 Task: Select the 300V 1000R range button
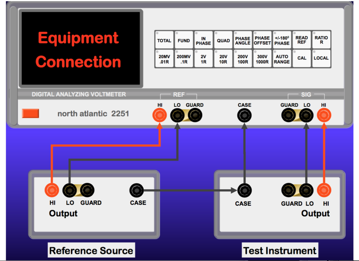(262, 59)
